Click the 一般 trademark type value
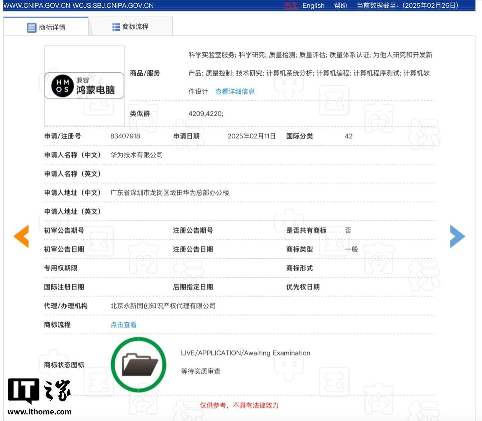This screenshot has width=482, height=421. [351, 249]
